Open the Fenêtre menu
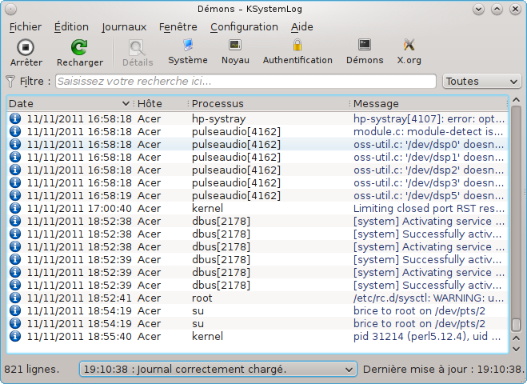Screen dimensions: 527x384 (178, 27)
